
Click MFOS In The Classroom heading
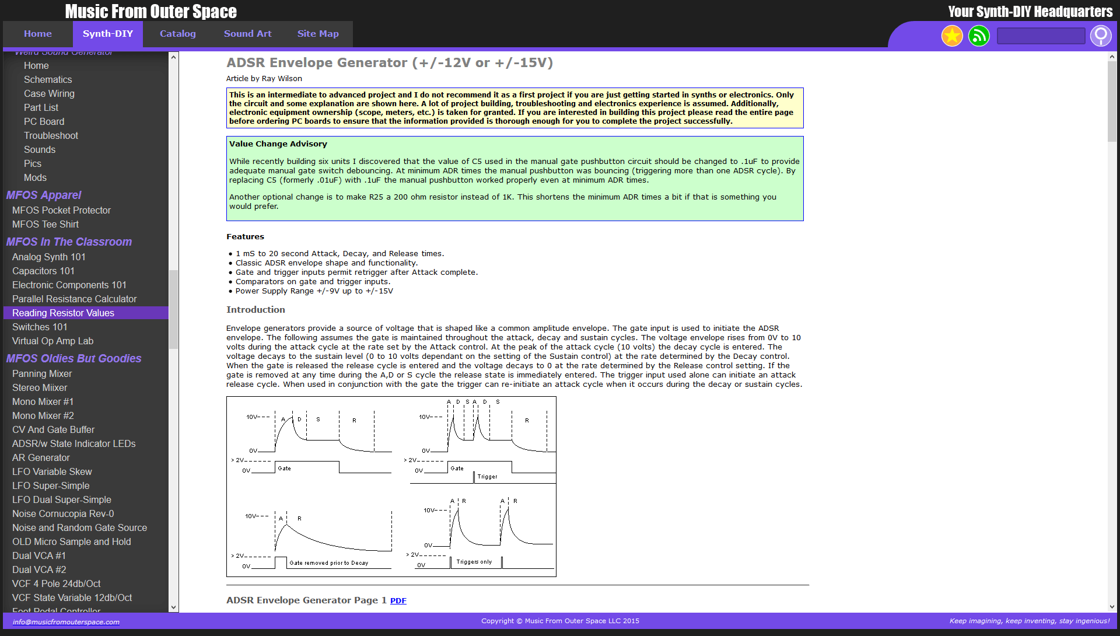click(x=69, y=242)
